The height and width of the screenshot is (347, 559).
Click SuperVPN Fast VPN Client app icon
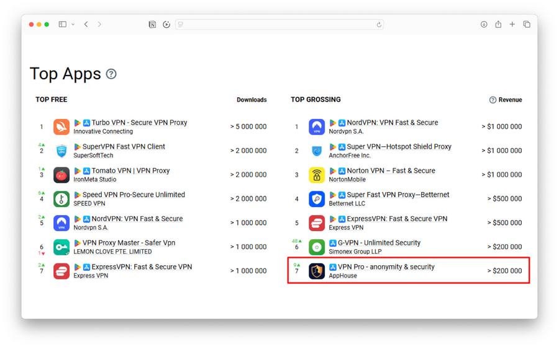(61, 151)
